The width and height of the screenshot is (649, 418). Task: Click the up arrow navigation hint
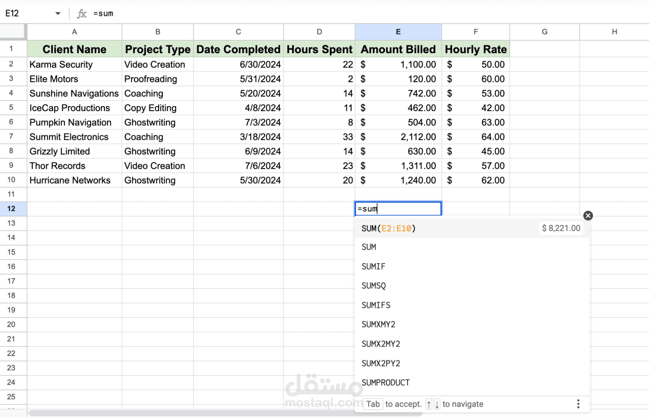click(429, 404)
